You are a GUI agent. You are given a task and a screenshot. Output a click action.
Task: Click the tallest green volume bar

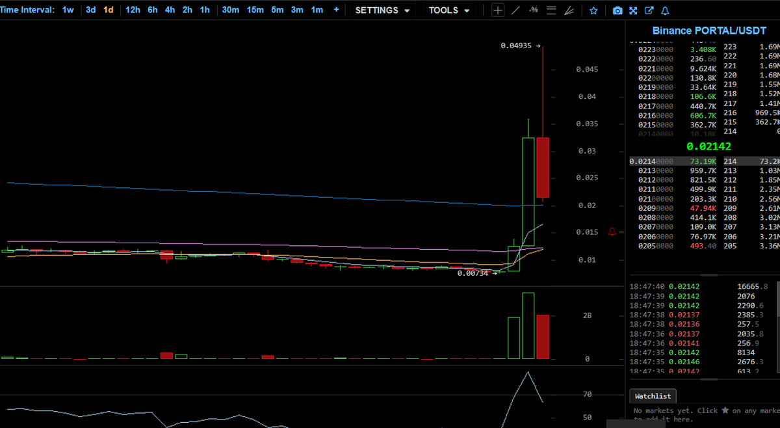pos(528,326)
